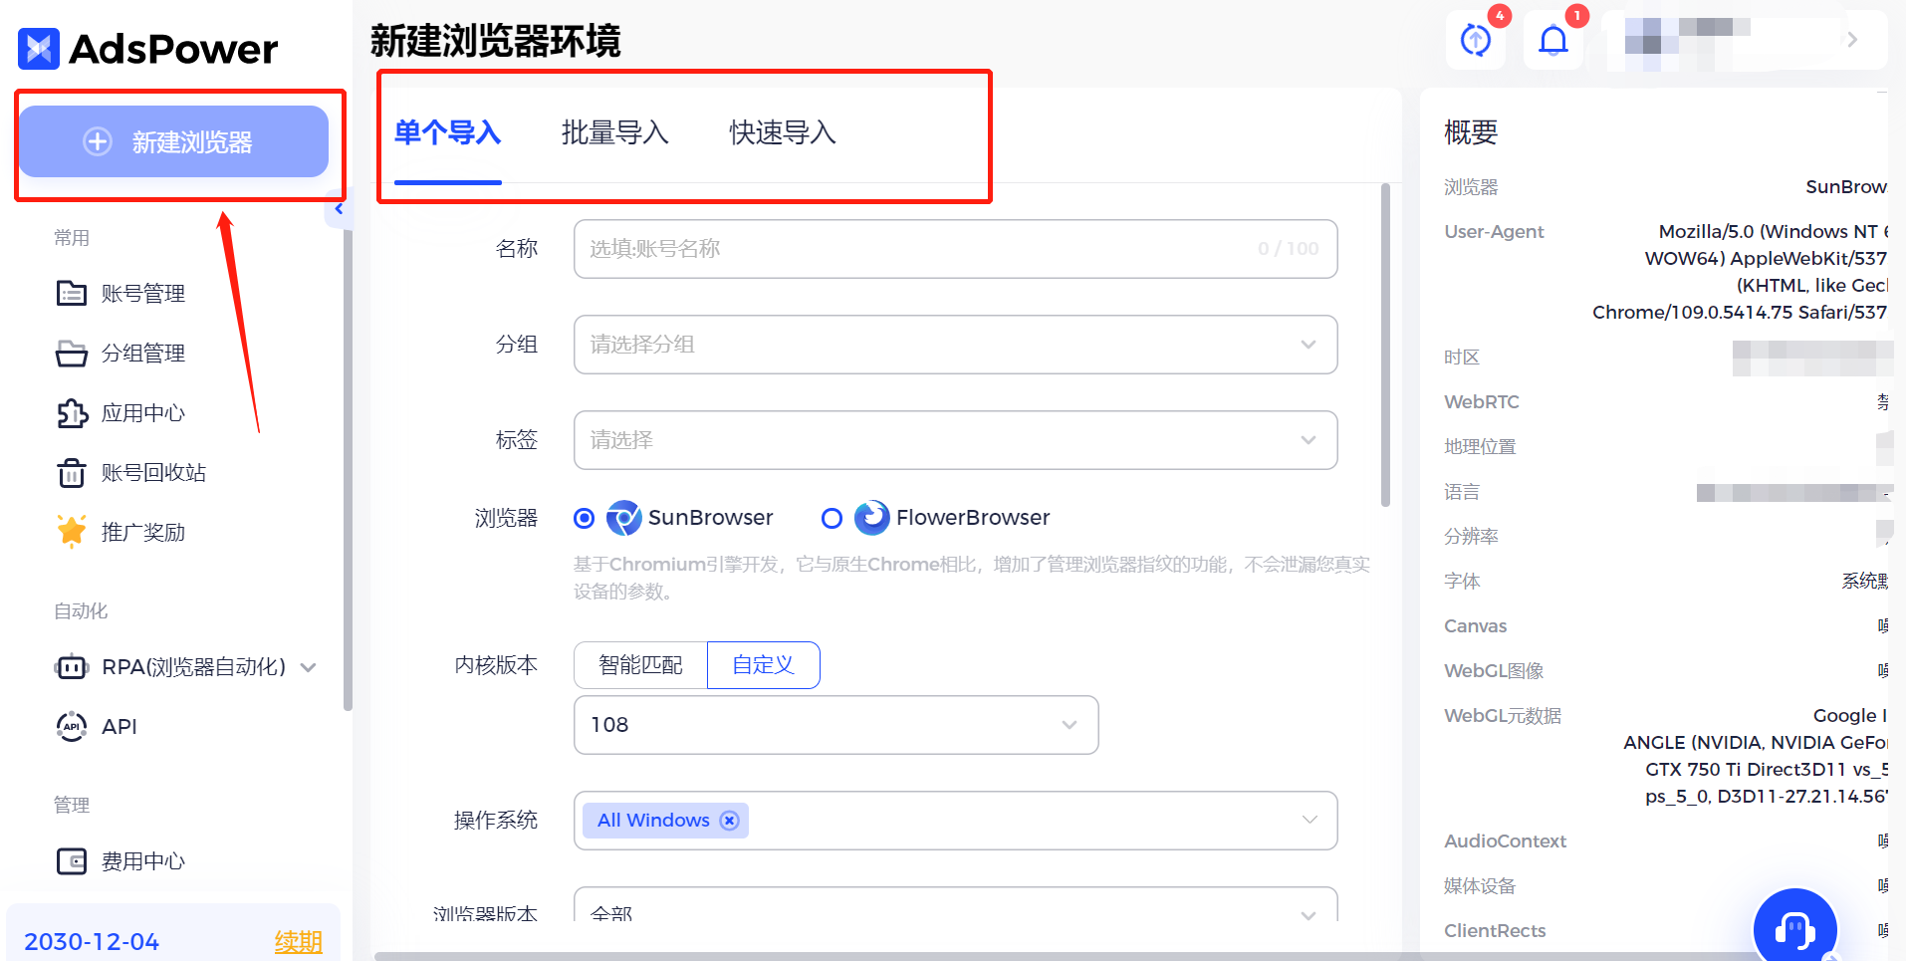Open the kernel version 108 dropdown
Viewport: 1906px width, 961px height.
pyautogui.click(x=836, y=725)
